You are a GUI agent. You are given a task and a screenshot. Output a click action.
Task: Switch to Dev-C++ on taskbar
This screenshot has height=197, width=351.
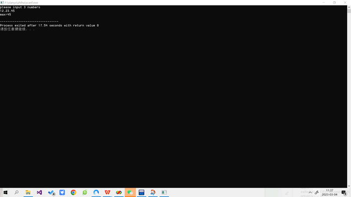pos(141,192)
